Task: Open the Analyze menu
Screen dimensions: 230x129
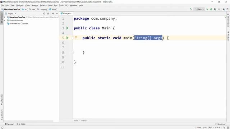Action: (35, 5)
